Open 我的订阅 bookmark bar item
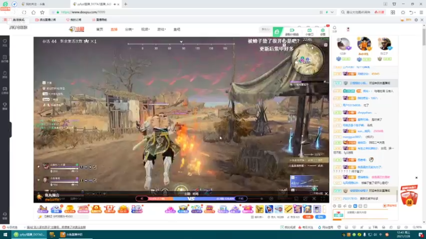Screen dimensions: 426x239 tap(73, 20)
